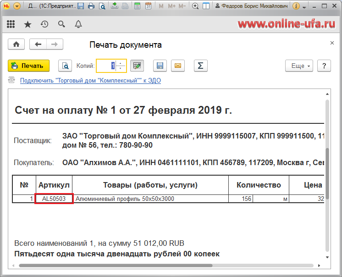Screen dimensions: 342x277
Task: Click the get link icon in title bar
Action: [x=115, y=6]
